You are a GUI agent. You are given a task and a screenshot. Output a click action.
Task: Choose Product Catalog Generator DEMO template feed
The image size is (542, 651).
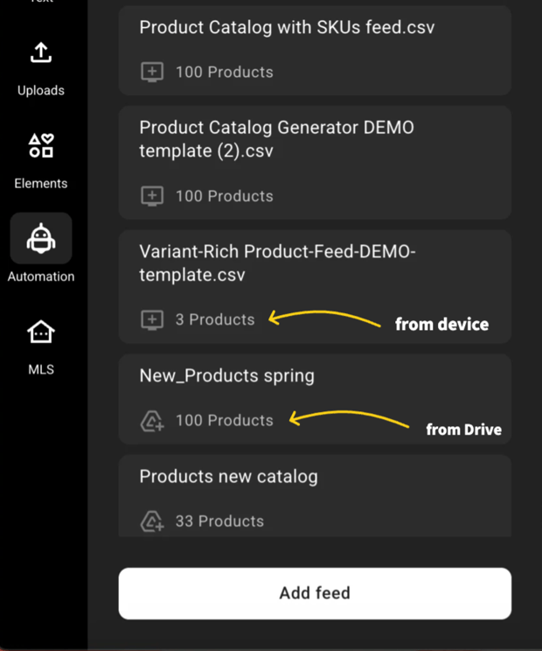(x=276, y=139)
